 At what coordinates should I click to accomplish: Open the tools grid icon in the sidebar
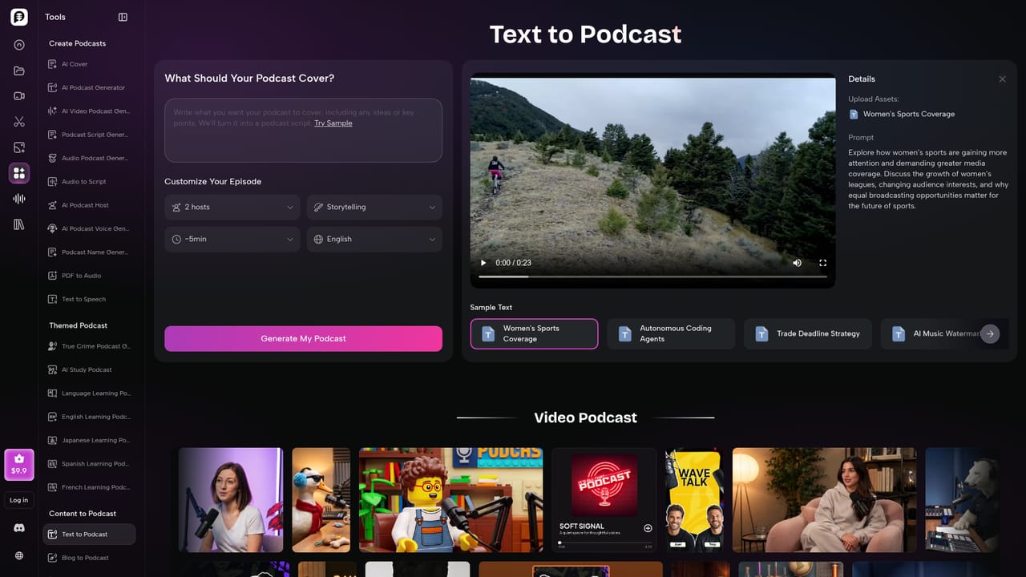[x=19, y=173]
